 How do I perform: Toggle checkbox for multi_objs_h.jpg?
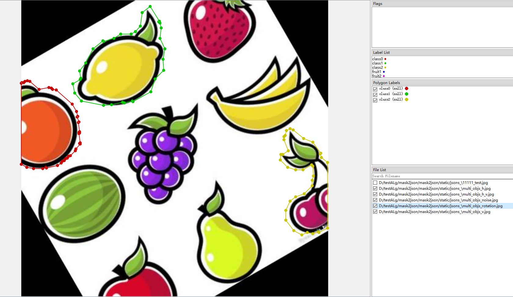[375, 189]
